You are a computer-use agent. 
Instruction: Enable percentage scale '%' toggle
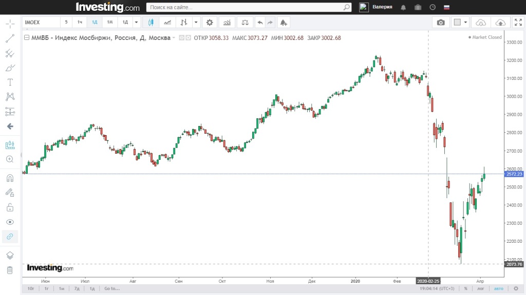click(x=466, y=289)
